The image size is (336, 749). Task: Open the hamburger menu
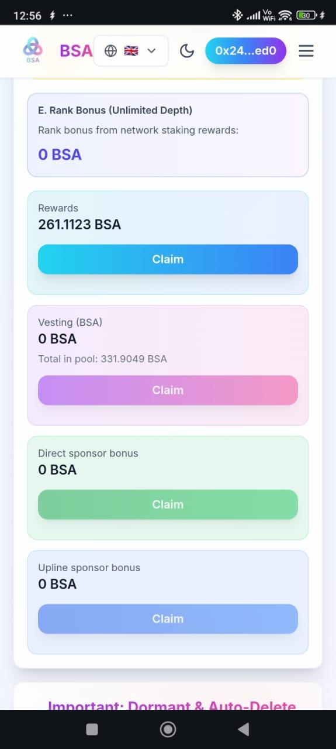306,51
